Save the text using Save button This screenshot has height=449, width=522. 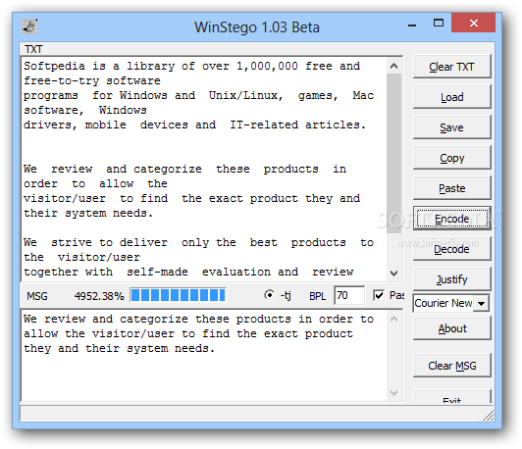451,127
